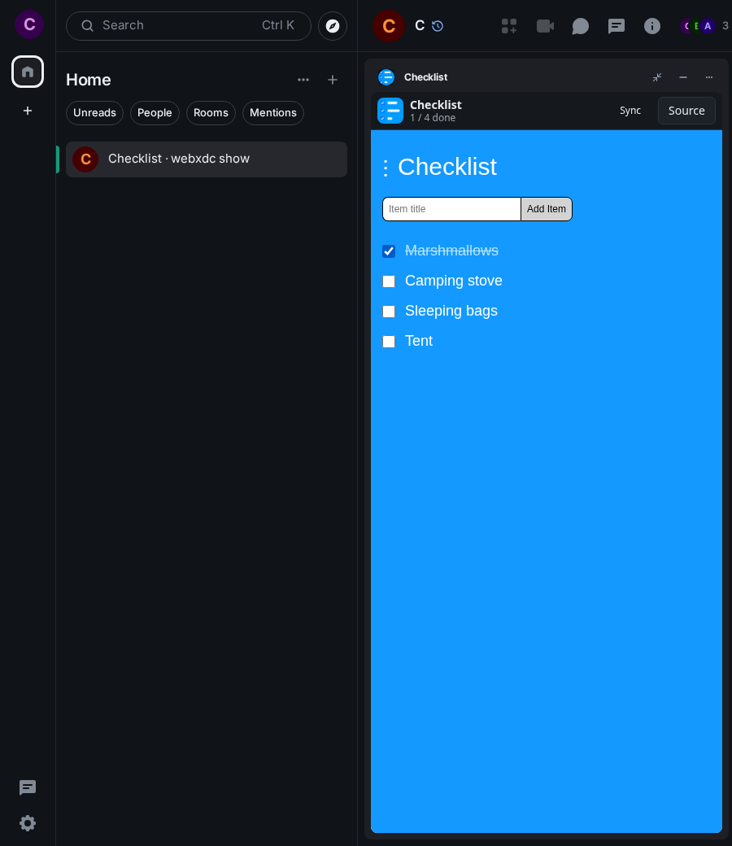Filter by Unreads
This screenshot has height=846, width=732.
[x=94, y=113]
